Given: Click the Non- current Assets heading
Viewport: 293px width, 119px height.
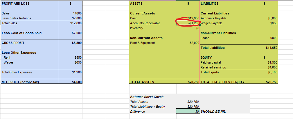Looking at the screenshot, I should [146, 38].
